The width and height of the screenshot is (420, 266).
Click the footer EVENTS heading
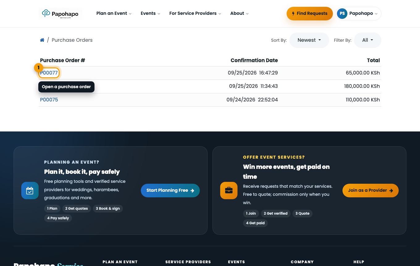(237, 262)
